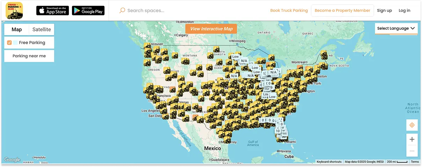Viewport: 422px width, 167px height.
Task: Click the Map data ©2025 Google, INEGI text
Action: pos(364,162)
